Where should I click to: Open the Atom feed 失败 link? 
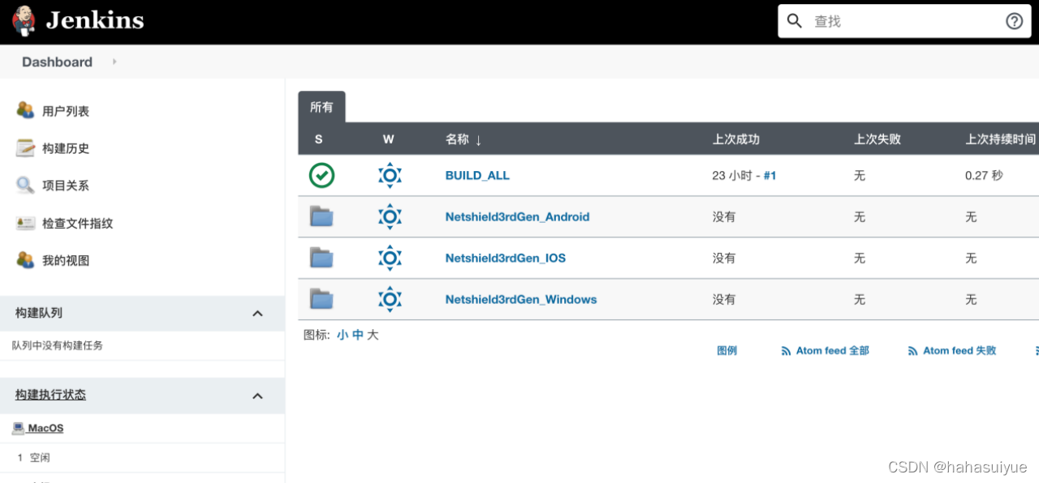click(x=959, y=351)
